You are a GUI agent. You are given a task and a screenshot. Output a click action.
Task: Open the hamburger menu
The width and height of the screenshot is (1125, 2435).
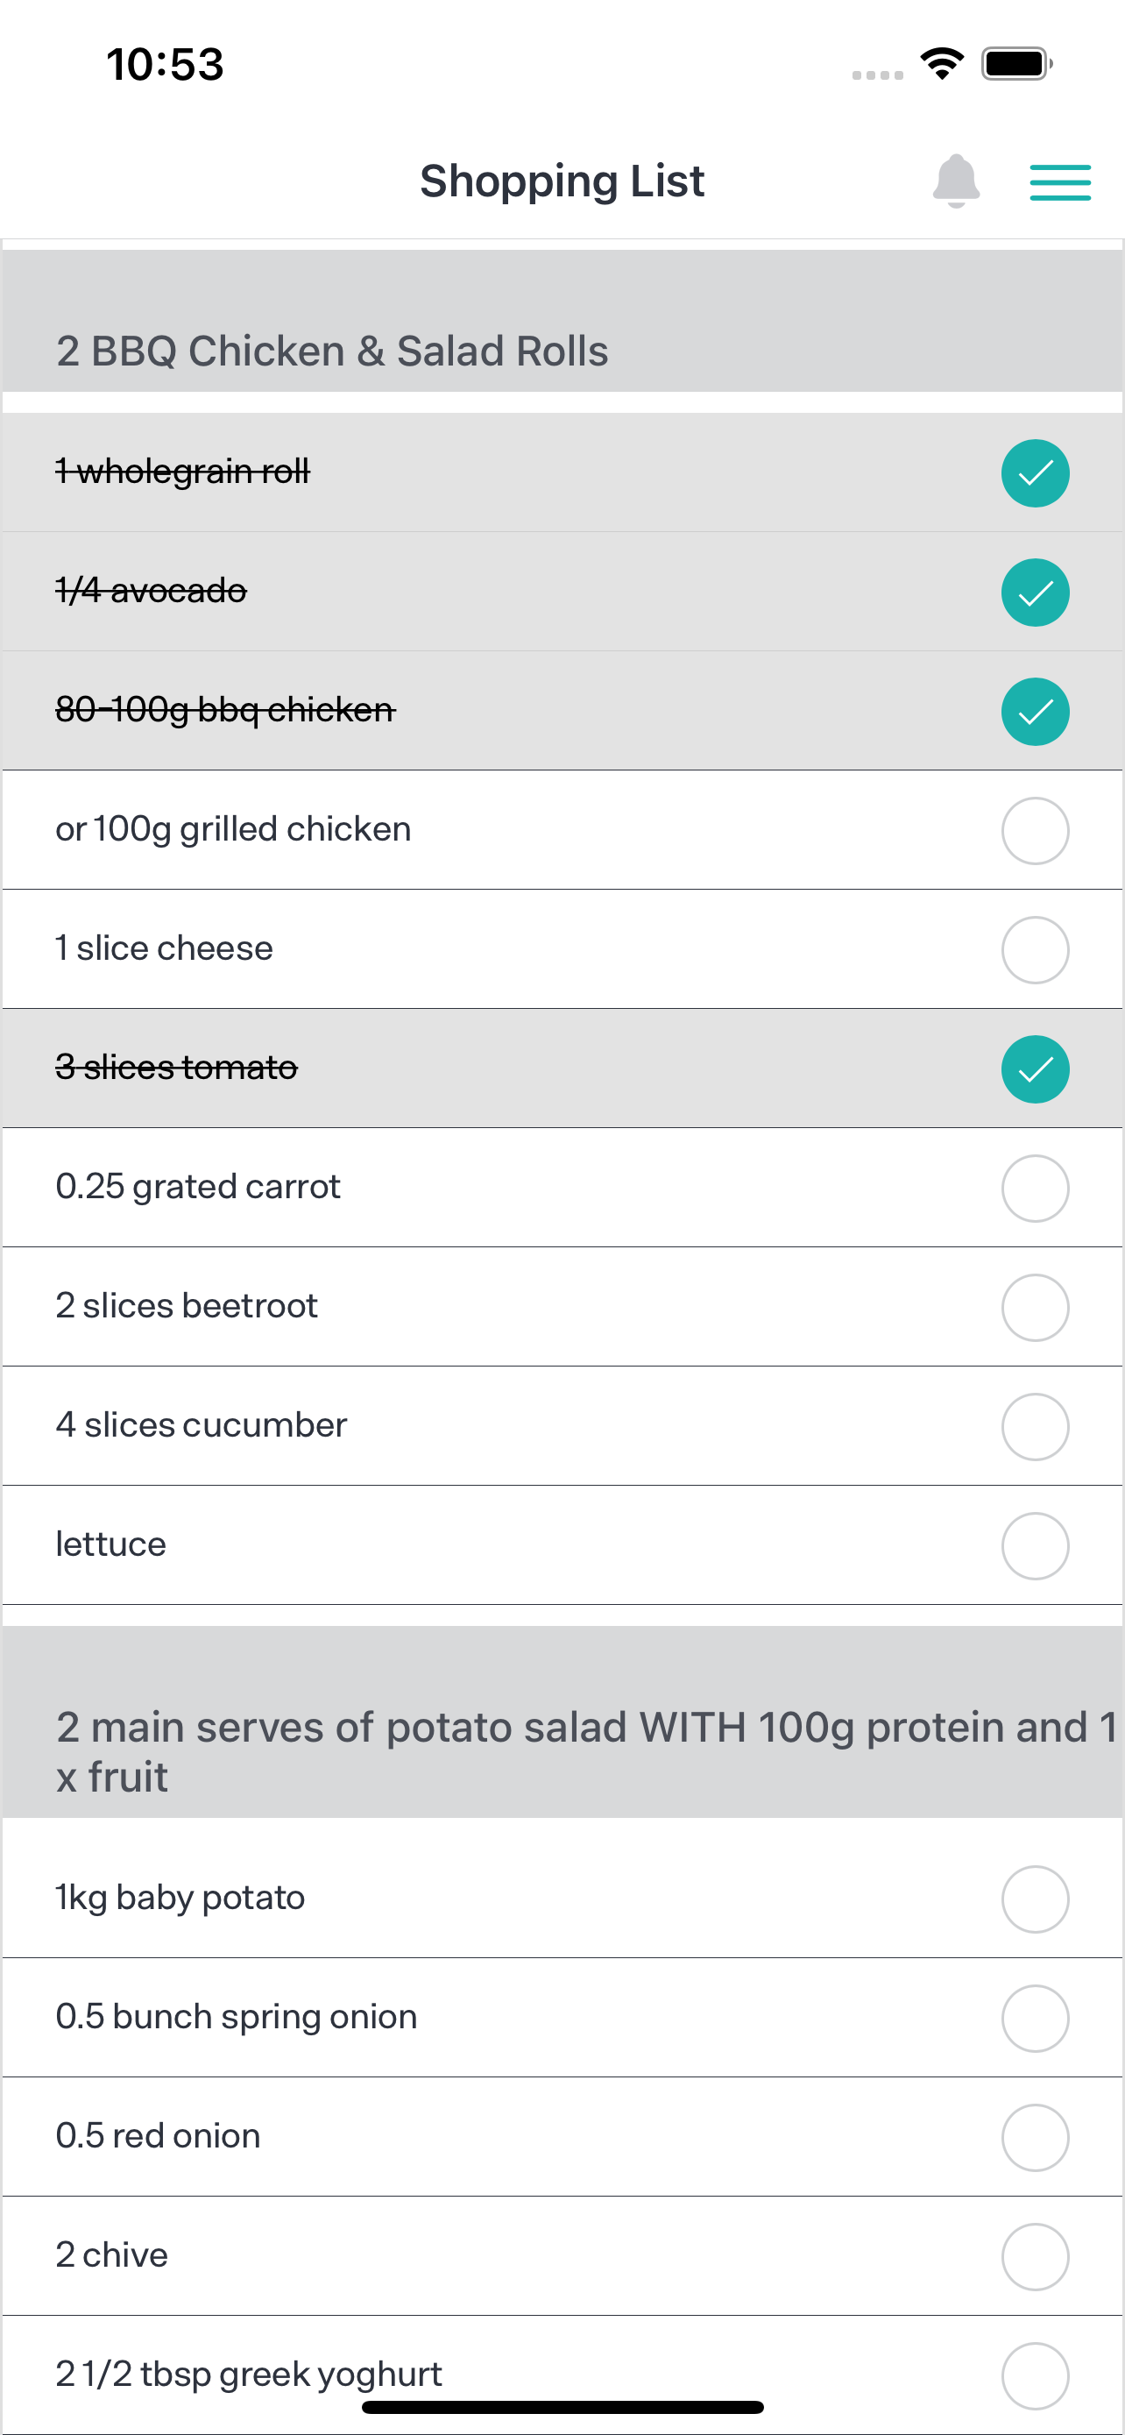coord(1060,181)
